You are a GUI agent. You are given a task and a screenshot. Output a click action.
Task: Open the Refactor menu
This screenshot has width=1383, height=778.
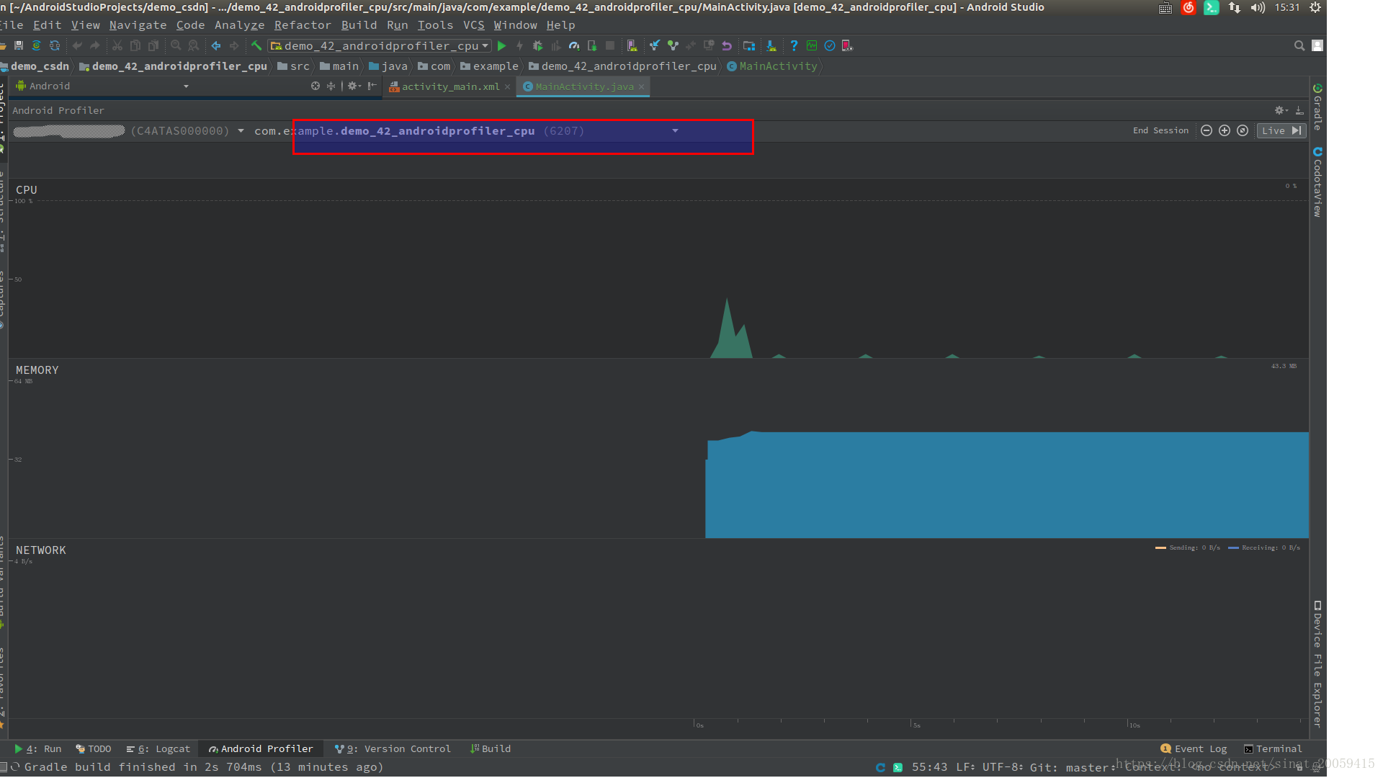[x=303, y=25]
